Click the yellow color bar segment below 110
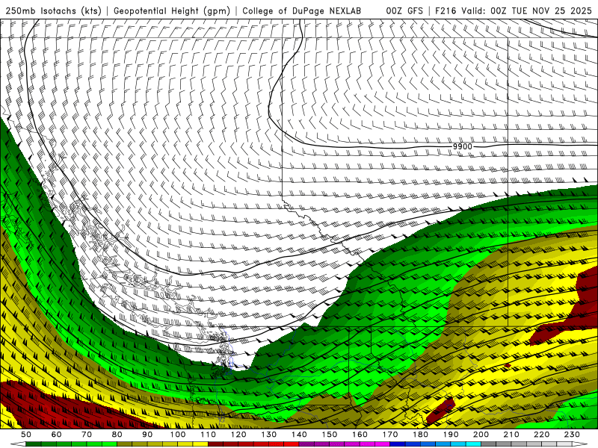Viewport: 598px width, 448px height. pyautogui.click(x=200, y=444)
